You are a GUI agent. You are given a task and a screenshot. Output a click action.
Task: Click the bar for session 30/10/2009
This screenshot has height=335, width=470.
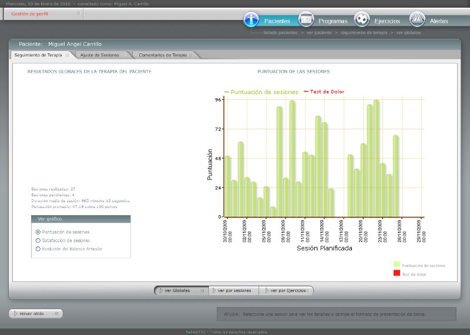tap(227, 186)
